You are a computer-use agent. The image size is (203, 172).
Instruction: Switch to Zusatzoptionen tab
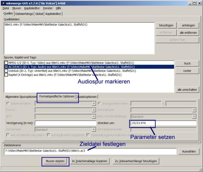coord(87,97)
